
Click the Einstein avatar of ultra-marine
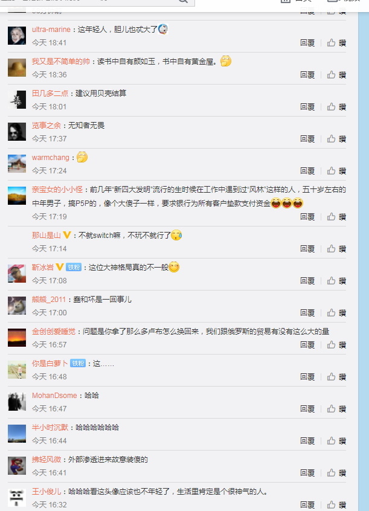click(x=17, y=36)
